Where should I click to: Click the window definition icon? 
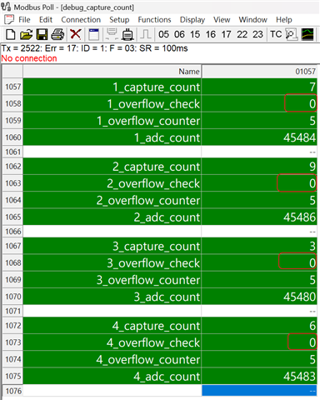pos(93,34)
